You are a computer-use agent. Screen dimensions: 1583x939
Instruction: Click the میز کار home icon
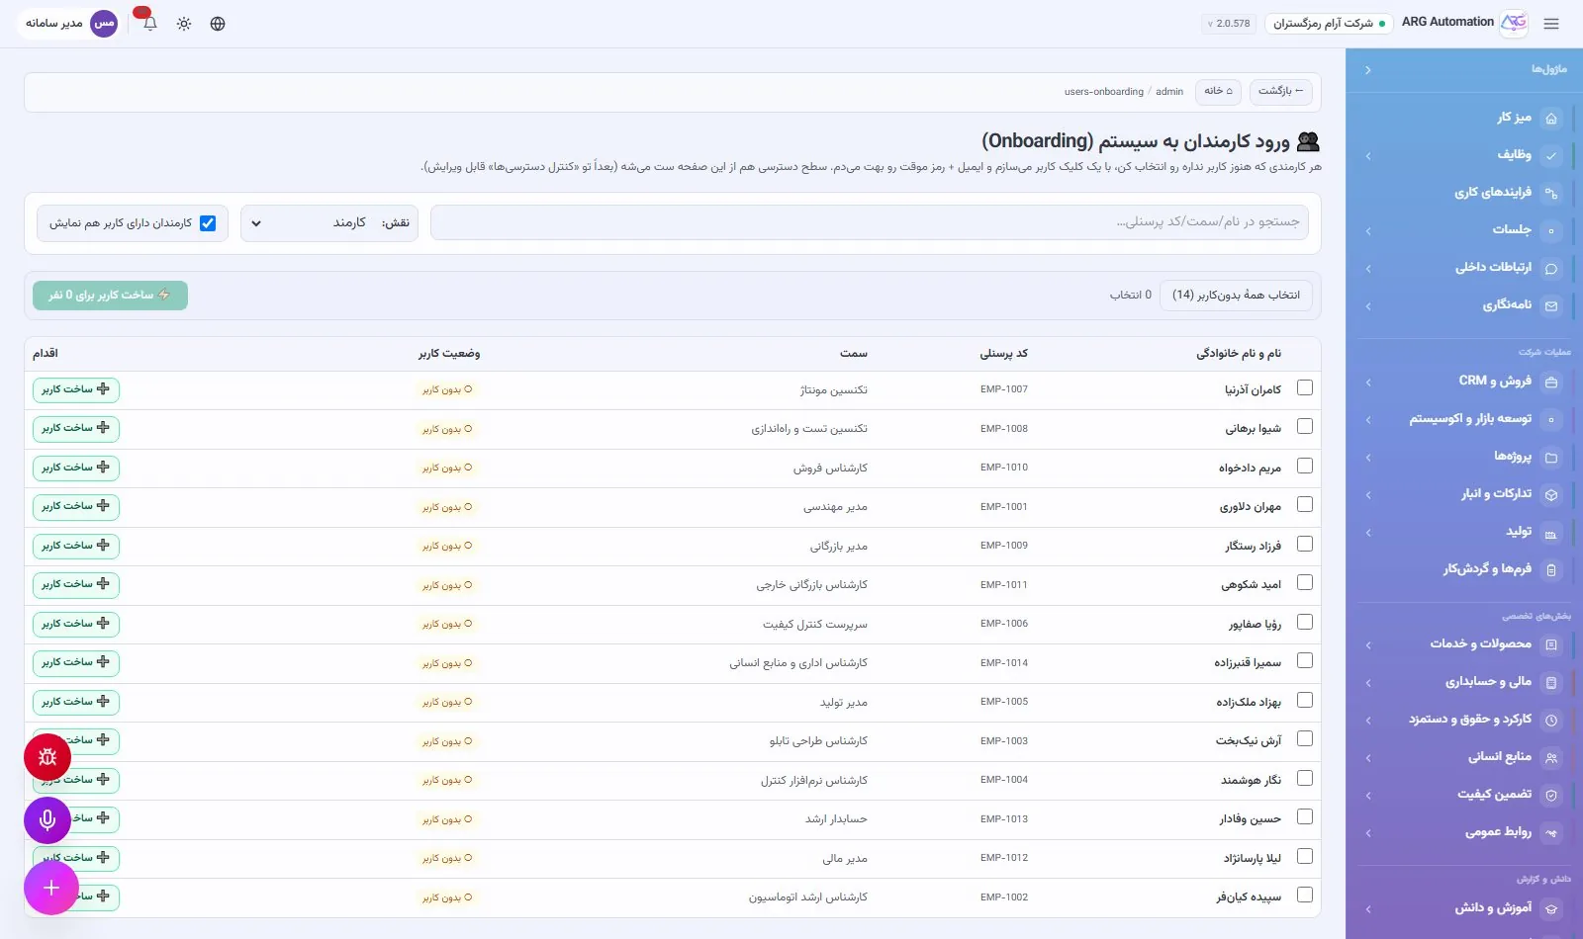click(x=1551, y=119)
